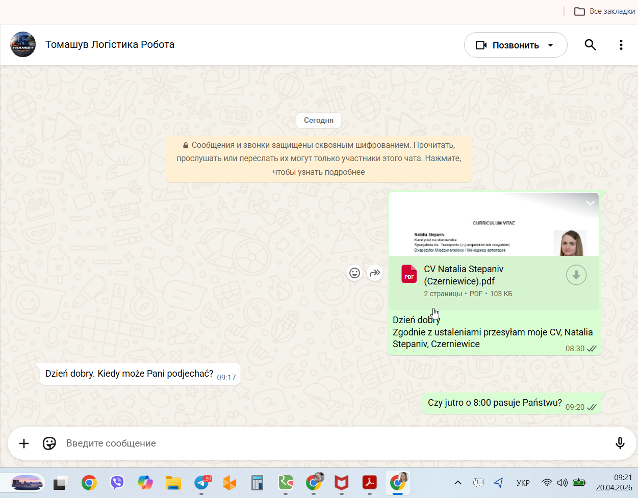This screenshot has height=498, width=638.
Task: Show hidden system tray icons
Action: click(458, 483)
